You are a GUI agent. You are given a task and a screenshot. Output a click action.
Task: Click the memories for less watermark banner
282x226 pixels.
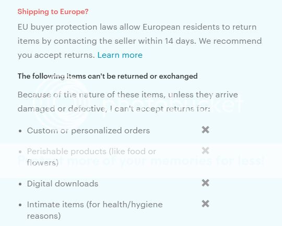141,160
